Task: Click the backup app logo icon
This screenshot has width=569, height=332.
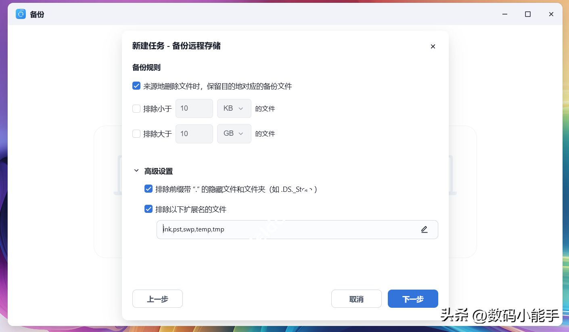Action: coord(21,14)
